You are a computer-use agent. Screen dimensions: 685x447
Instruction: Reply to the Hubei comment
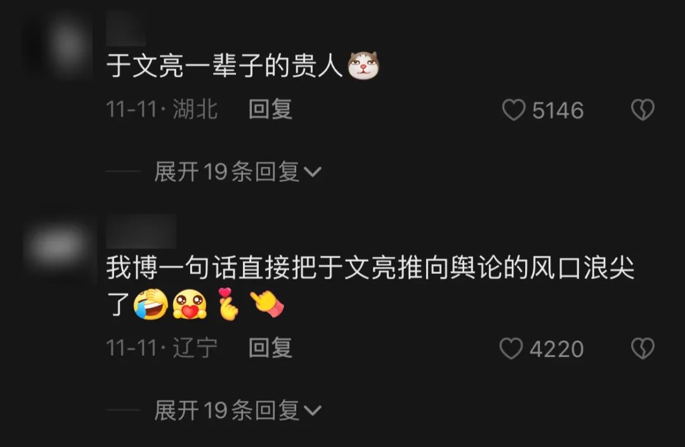270,109
